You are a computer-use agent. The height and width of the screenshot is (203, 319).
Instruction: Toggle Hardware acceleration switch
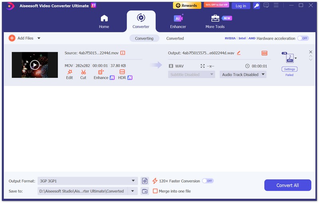[303, 38]
